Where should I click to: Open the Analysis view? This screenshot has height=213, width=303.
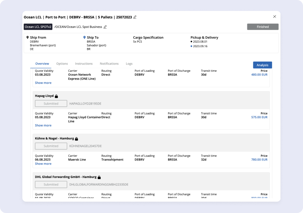coord(262,65)
